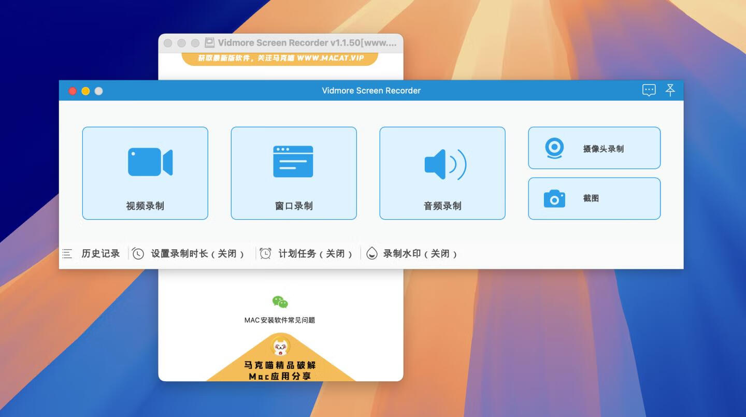
Task: Click disk image icon in background window title
Action: (x=209, y=42)
